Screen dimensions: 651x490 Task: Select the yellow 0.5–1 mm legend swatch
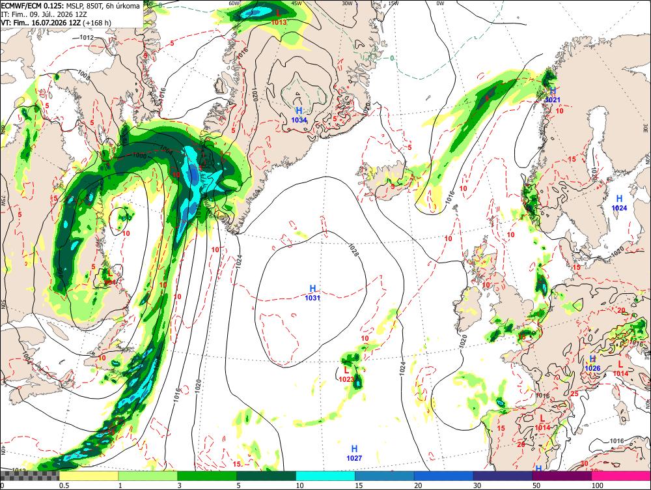point(89,476)
